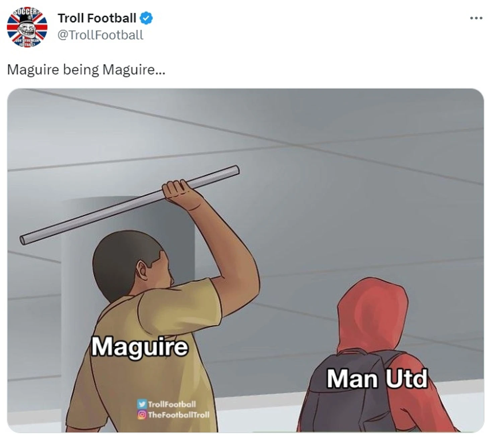The width and height of the screenshot is (489, 439).
Task: Select the tweet text 'Maguire being Maguire...'
Action: coord(86,70)
